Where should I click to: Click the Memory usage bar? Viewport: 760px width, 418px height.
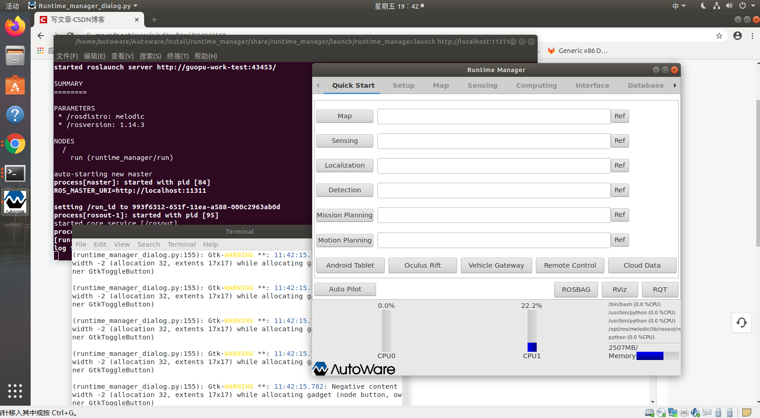coord(657,356)
